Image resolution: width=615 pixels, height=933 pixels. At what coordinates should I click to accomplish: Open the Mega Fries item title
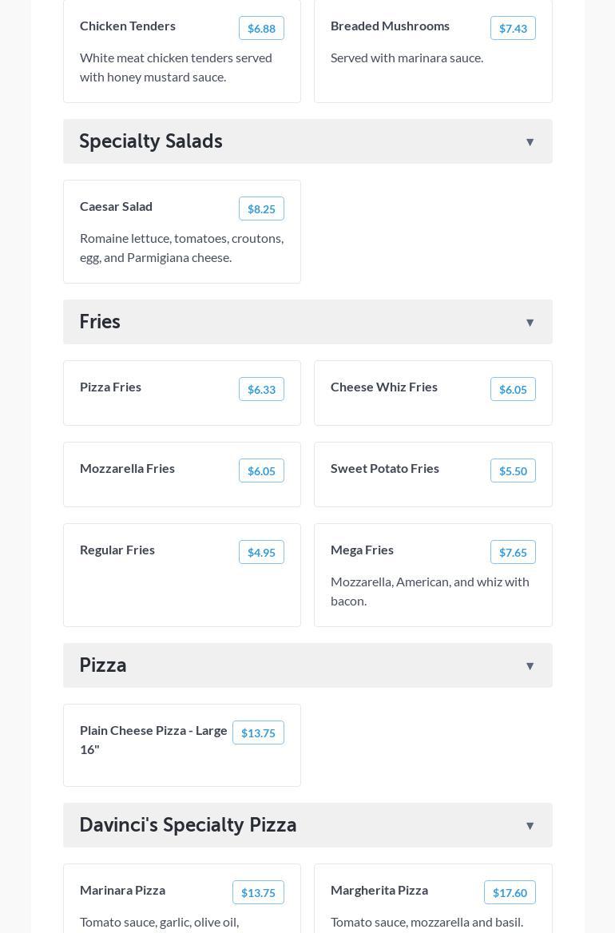pyautogui.click(x=362, y=550)
